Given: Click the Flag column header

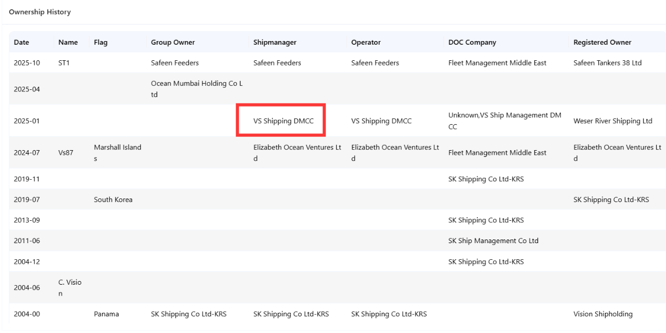Looking at the screenshot, I should (101, 43).
